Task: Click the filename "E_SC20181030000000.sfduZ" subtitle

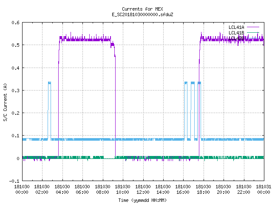Action: (x=142, y=14)
